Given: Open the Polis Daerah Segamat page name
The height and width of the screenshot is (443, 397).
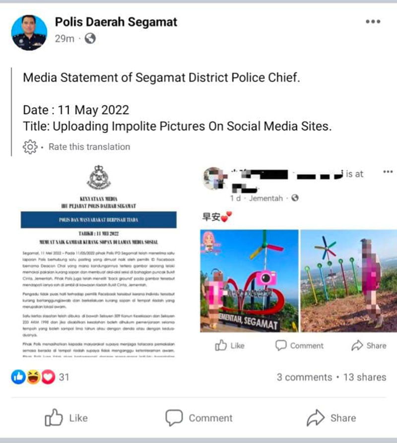Looking at the screenshot, I should click(116, 22).
